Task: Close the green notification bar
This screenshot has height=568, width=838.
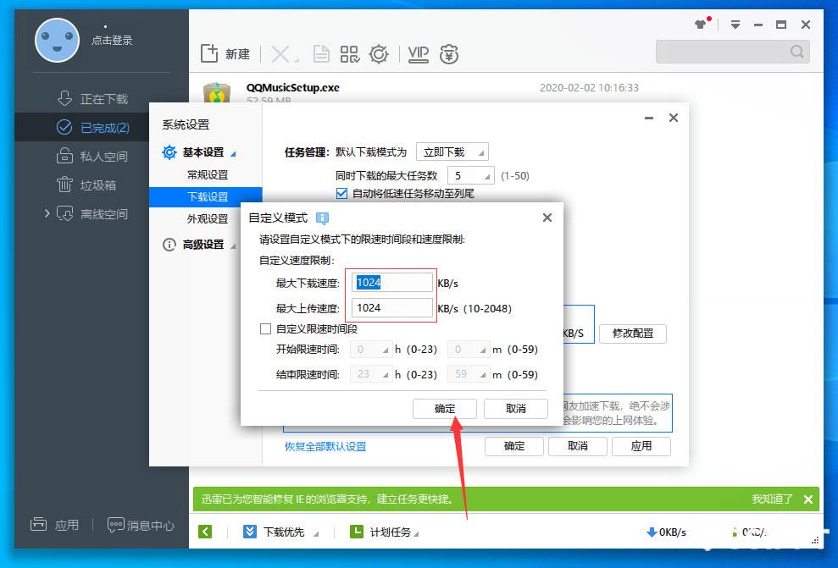Action: (808, 499)
